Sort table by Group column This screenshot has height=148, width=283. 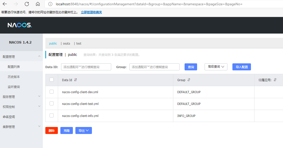pos(189,80)
